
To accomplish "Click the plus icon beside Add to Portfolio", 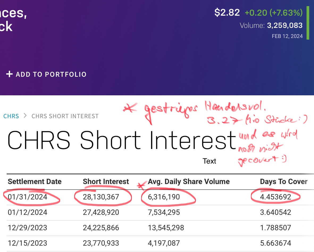I will (x=9, y=74).
